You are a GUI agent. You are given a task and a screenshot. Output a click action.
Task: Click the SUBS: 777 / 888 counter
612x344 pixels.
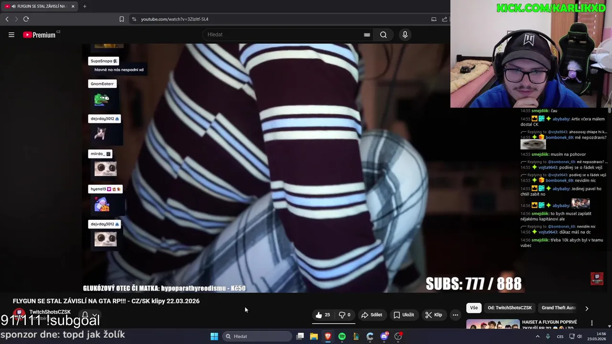473,284
